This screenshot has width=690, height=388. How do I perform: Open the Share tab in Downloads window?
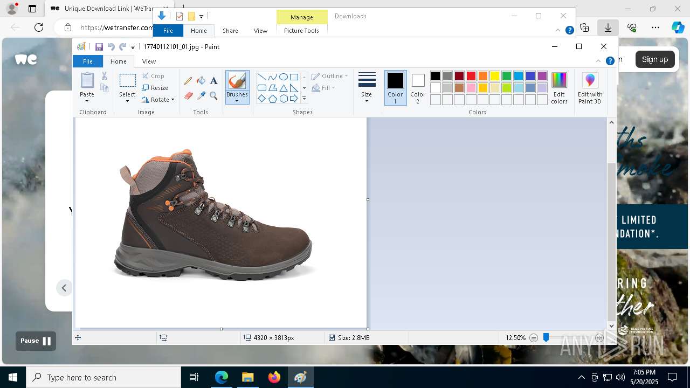[x=230, y=31]
